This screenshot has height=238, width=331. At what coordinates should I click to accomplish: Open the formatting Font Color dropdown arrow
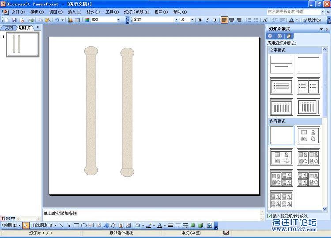pyautogui.click(x=297, y=20)
